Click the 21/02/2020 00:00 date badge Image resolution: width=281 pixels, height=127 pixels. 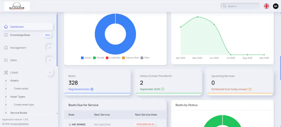pyautogui.click(x=145, y=125)
